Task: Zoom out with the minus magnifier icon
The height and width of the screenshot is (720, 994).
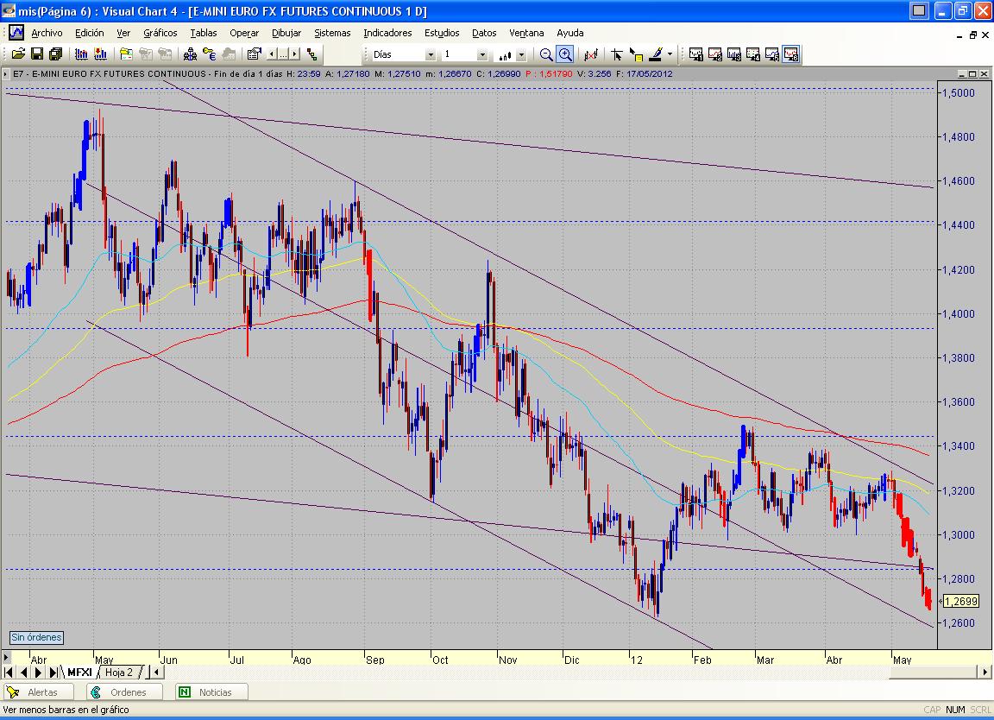Action: (x=546, y=54)
